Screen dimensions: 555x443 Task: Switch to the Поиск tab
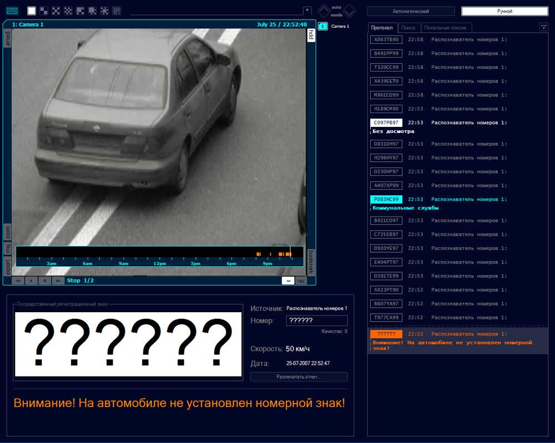click(x=408, y=28)
